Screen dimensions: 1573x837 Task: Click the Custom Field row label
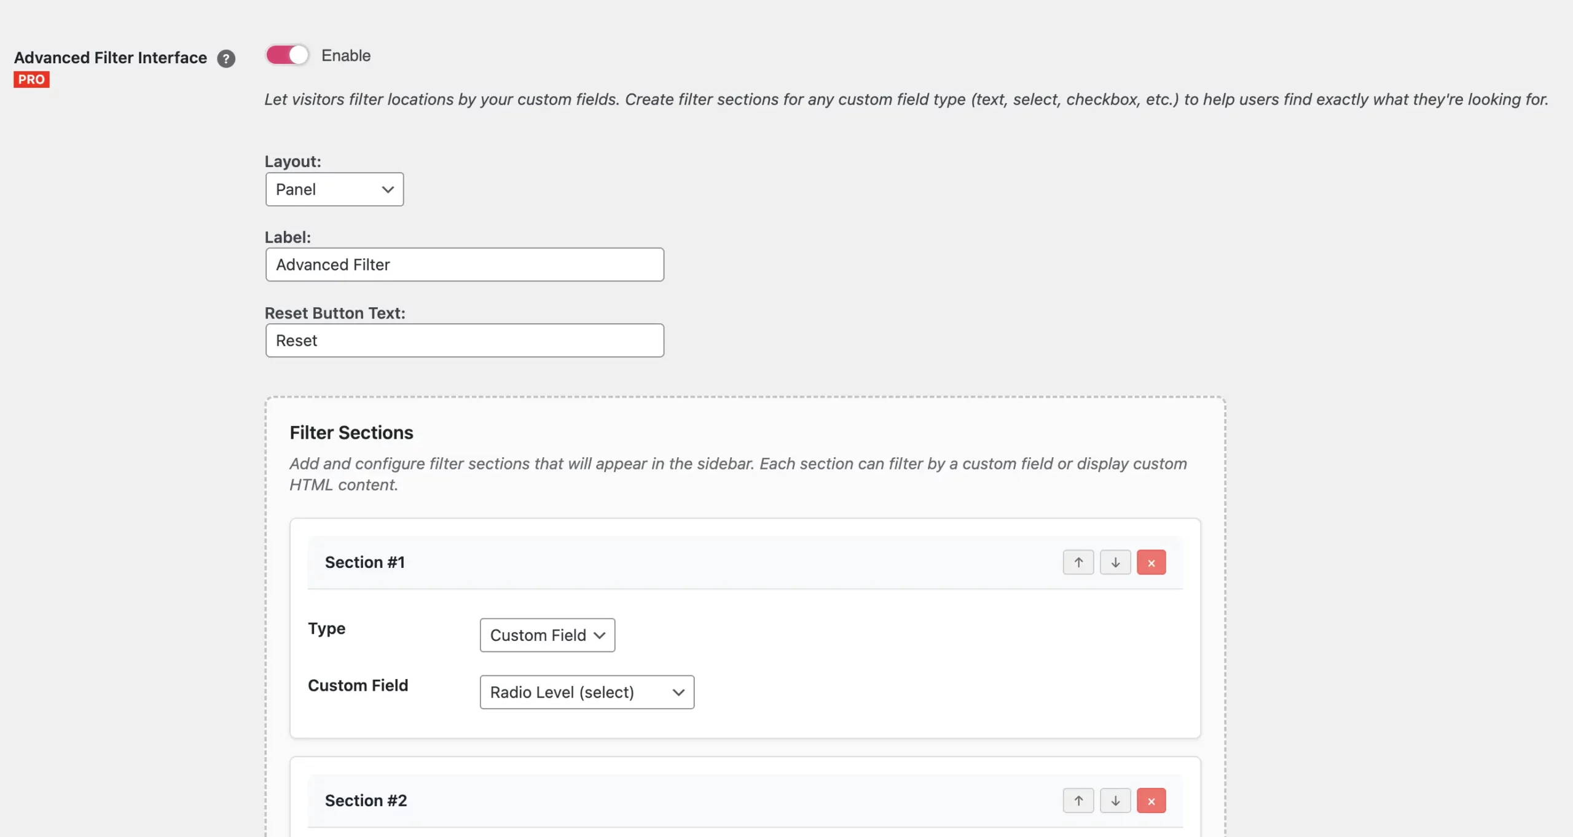(x=358, y=685)
